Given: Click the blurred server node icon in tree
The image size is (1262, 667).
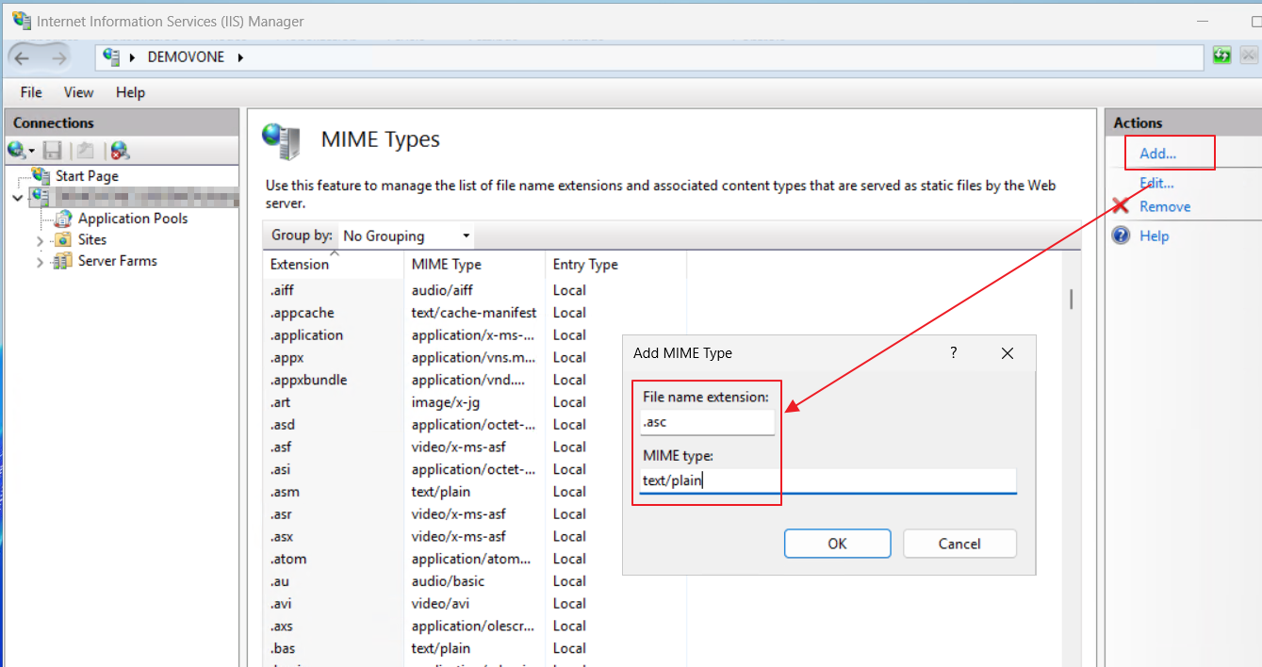Looking at the screenshot, I should coord(40,197).
